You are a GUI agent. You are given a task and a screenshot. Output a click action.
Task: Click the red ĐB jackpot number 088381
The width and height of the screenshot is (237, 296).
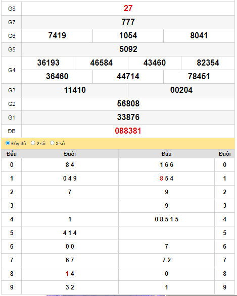click(x=128, y=131)
